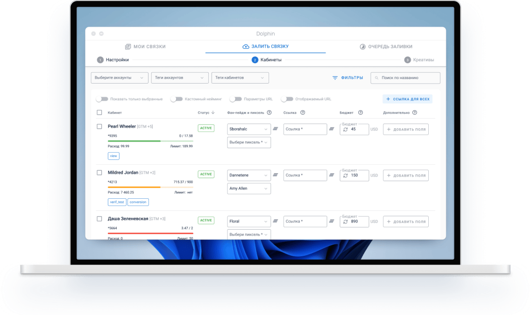
Task: Expand the Теги кабинетов dropdown
Action: click(x=240, y=77)
